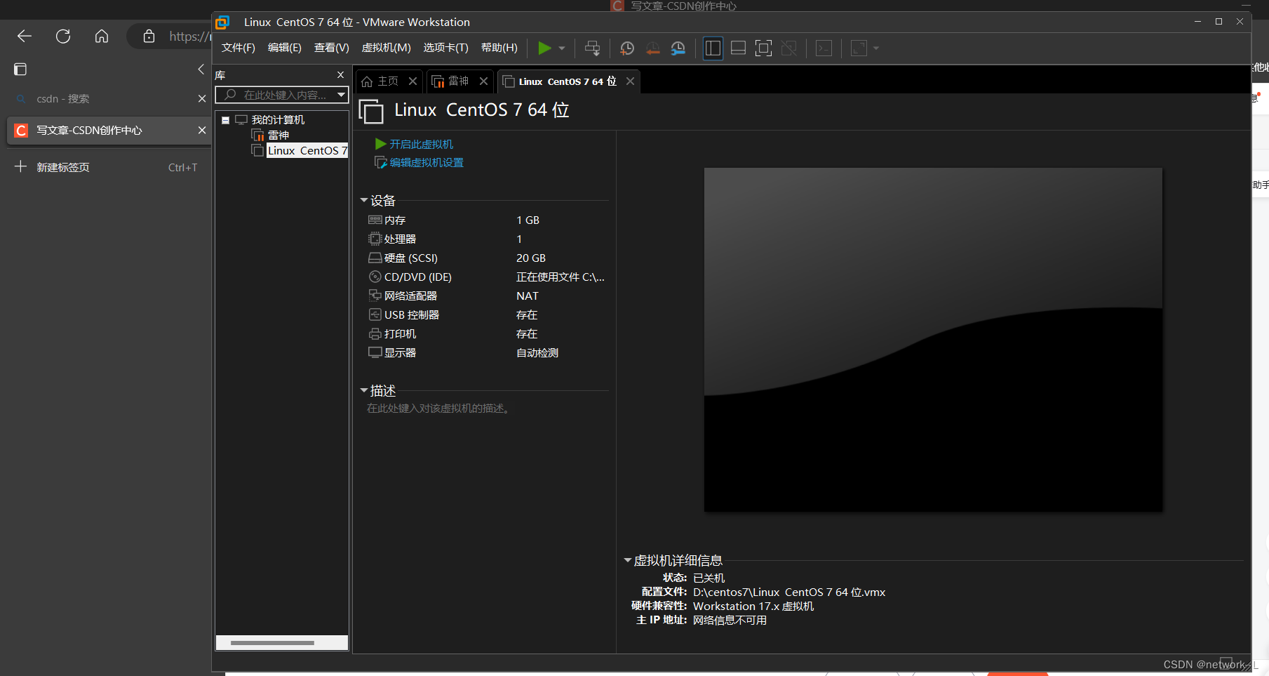Viewport: 1269px width, 676px height.
Task: Click the 显示器 device row
Action: (x=487, y=353)
